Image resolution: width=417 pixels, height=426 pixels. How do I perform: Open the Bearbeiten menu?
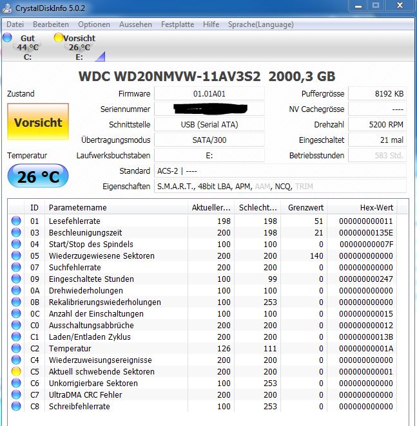[51, 24]
